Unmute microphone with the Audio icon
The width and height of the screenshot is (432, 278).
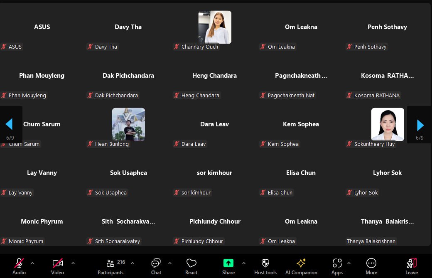click(x=19, y=263)
